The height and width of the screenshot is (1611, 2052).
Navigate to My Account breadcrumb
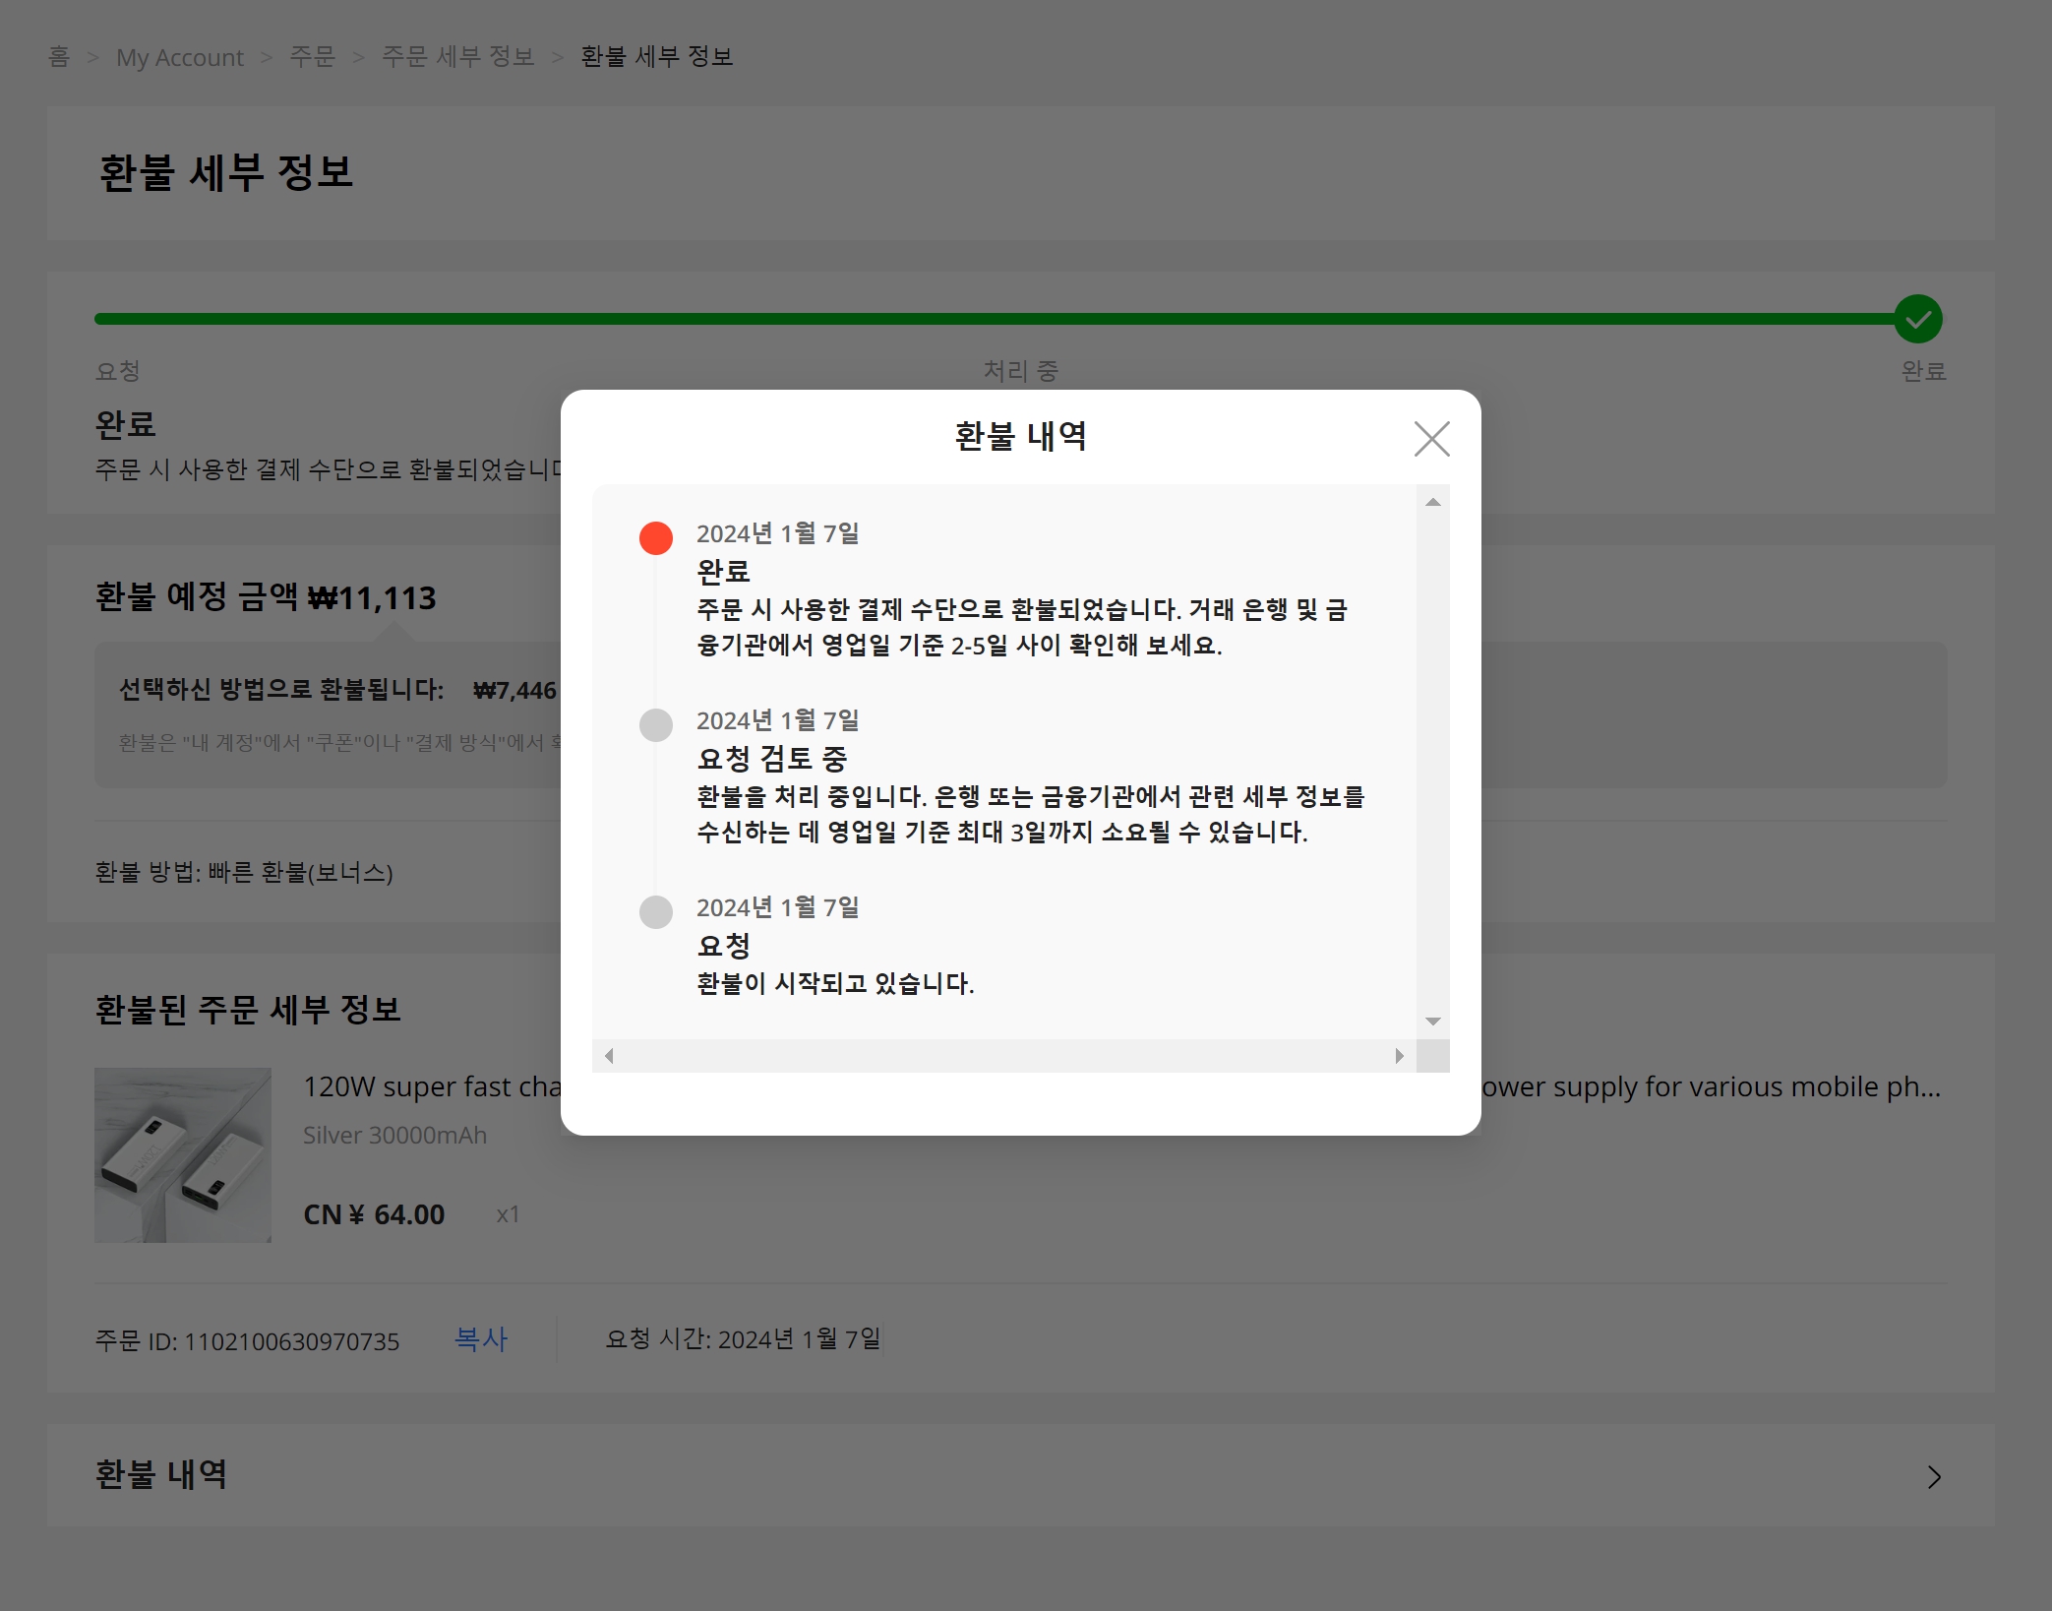click(x=180, y=57)
